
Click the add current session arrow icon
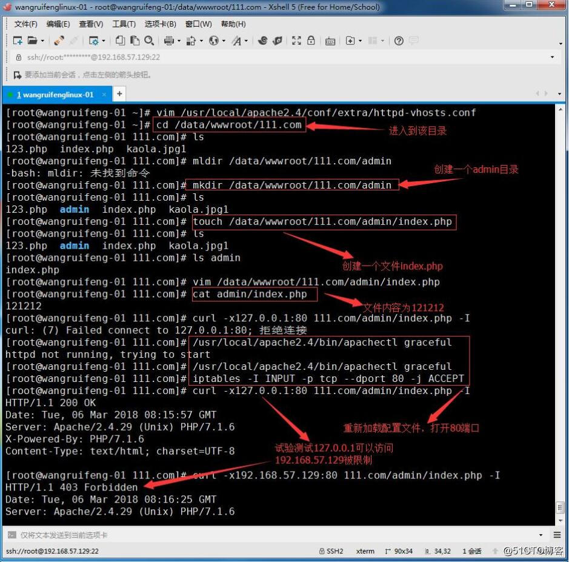pos(17,75)
